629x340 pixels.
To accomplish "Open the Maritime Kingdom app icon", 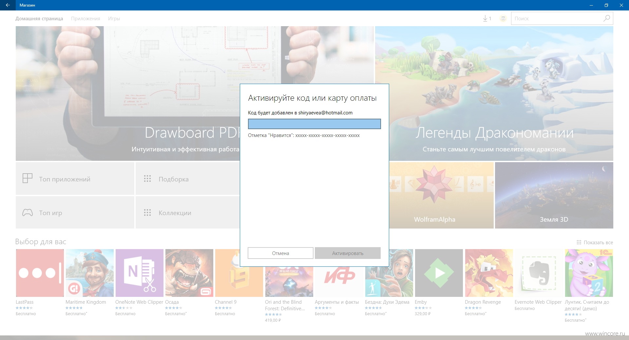I will click(x=89, y=273).
